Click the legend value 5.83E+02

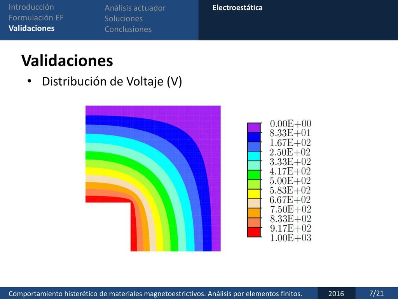point(290,190)
